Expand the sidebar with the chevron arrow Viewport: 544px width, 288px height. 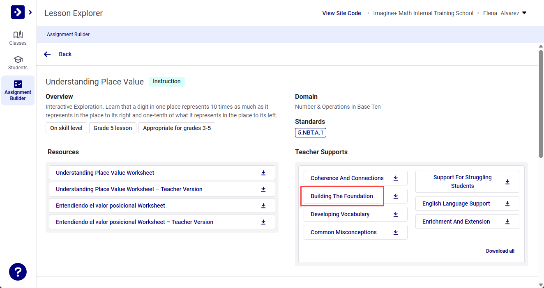[30, 12]
